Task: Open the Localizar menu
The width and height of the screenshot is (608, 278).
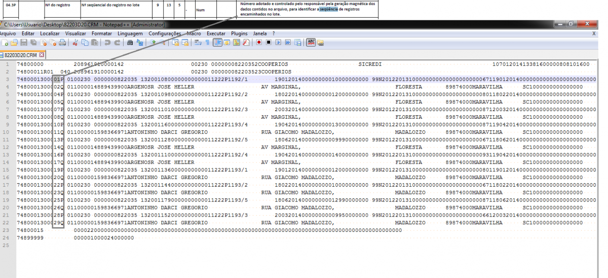Action: tap(51, 33)
